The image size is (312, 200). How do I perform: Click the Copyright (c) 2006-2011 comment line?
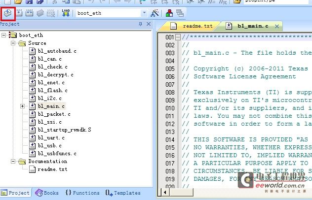pos(245,68)
